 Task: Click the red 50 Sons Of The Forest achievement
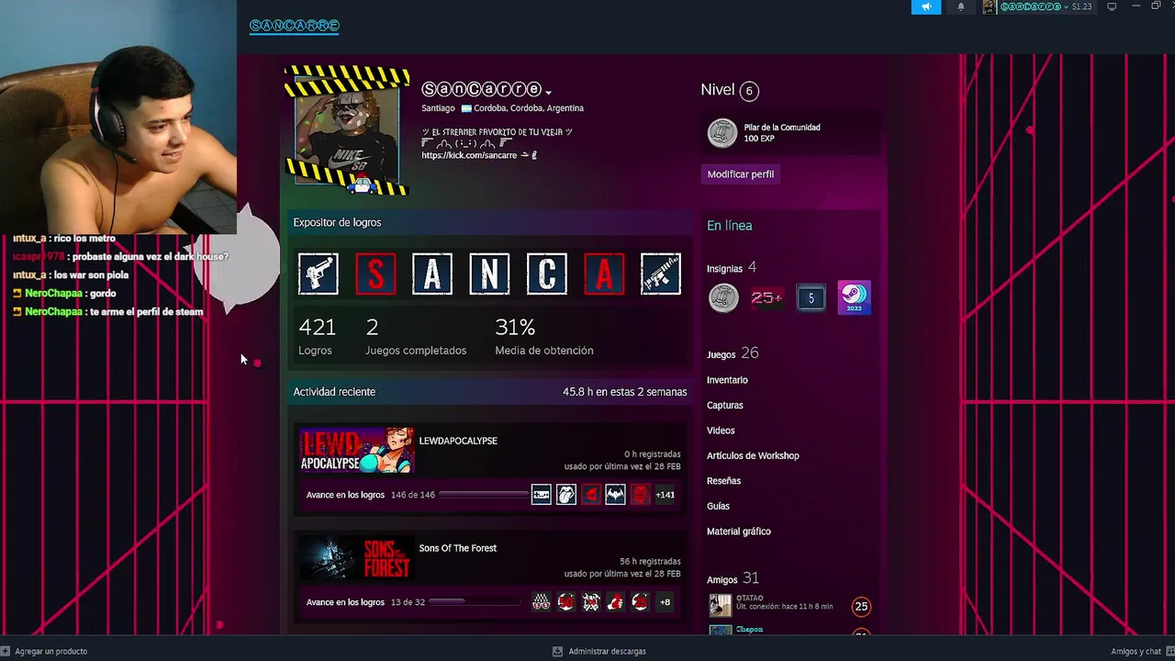(x=566, y=602)
